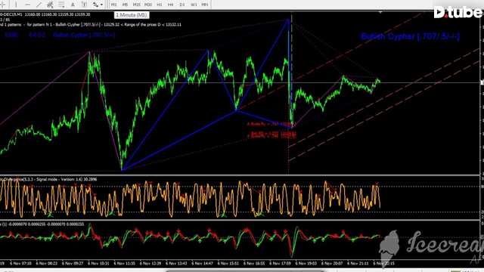
Task: Click the '6 Nov 14:47' time axis label
Action: [202, 264]
